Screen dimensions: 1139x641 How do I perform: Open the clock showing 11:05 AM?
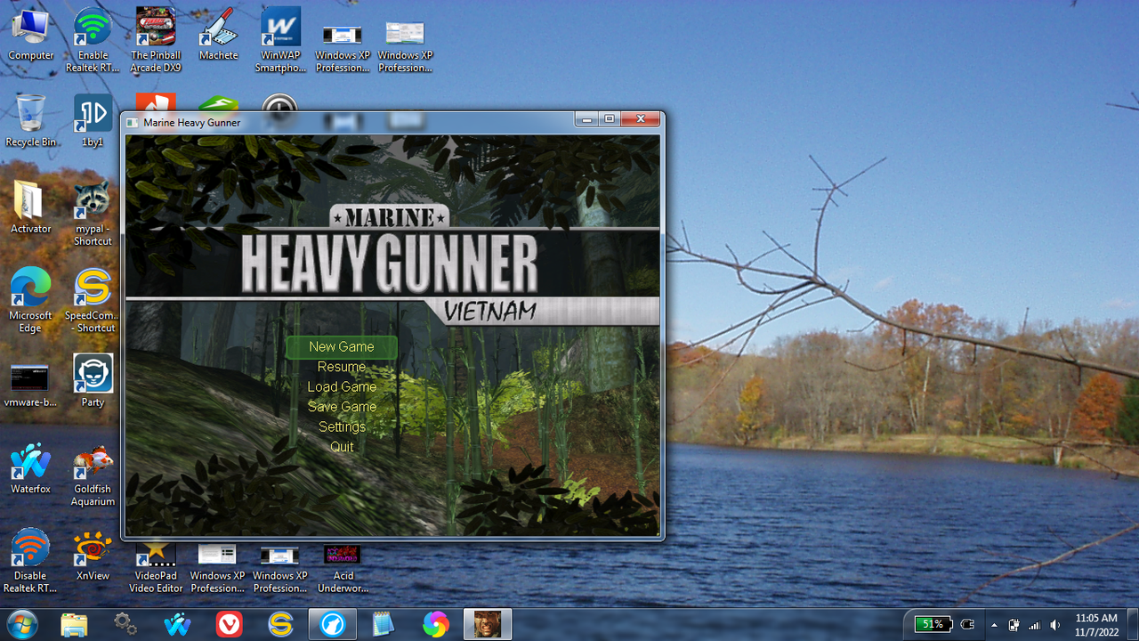[x=1096, y=624]
